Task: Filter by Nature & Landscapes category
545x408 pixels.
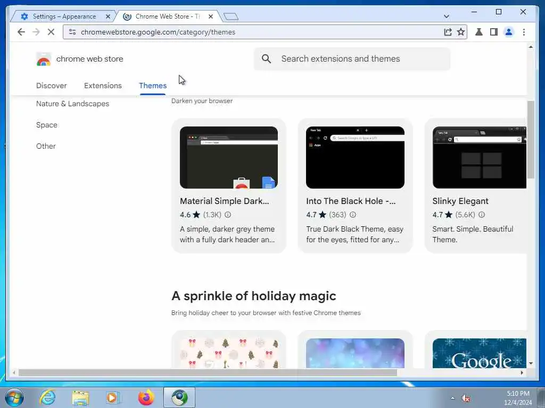Action: [x=72, y=104]
